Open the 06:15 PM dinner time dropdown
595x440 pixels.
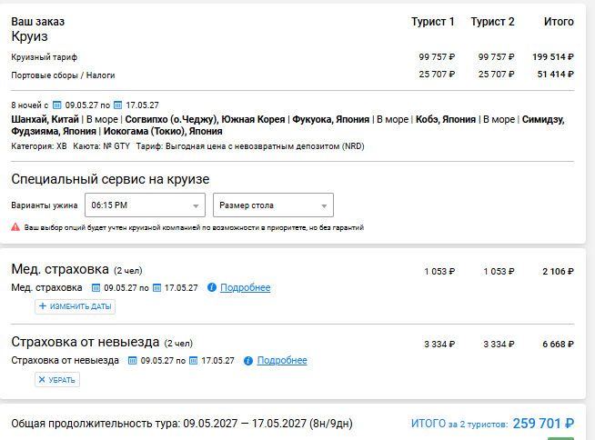145,205
